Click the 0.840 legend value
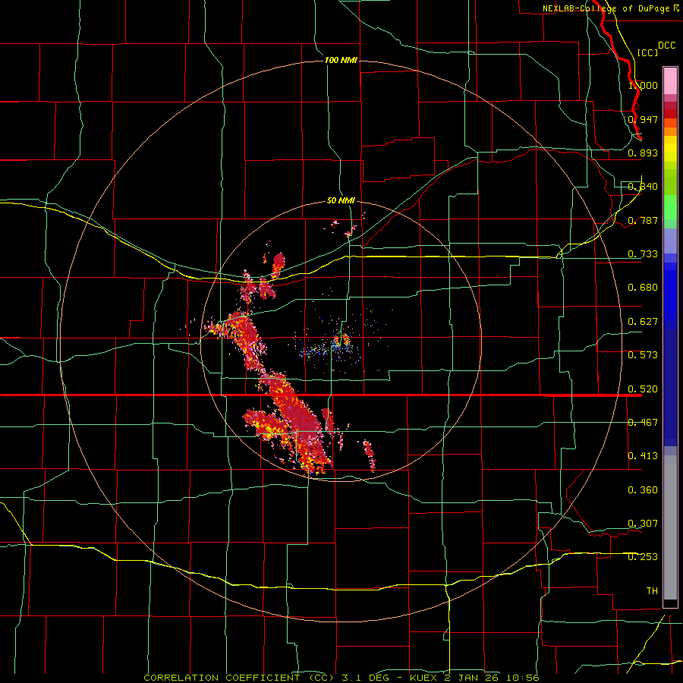 pyautogui.click(x=643, y=187)
